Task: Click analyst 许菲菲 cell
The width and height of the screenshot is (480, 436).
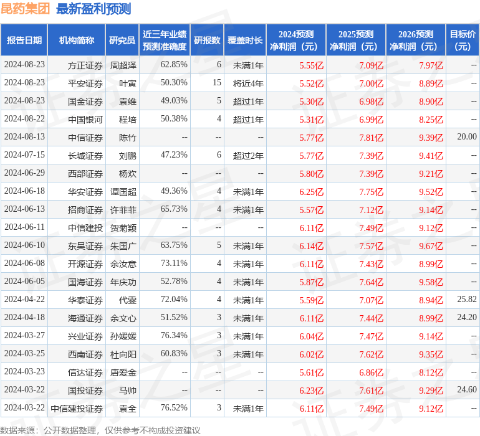Action: (123, 210)
